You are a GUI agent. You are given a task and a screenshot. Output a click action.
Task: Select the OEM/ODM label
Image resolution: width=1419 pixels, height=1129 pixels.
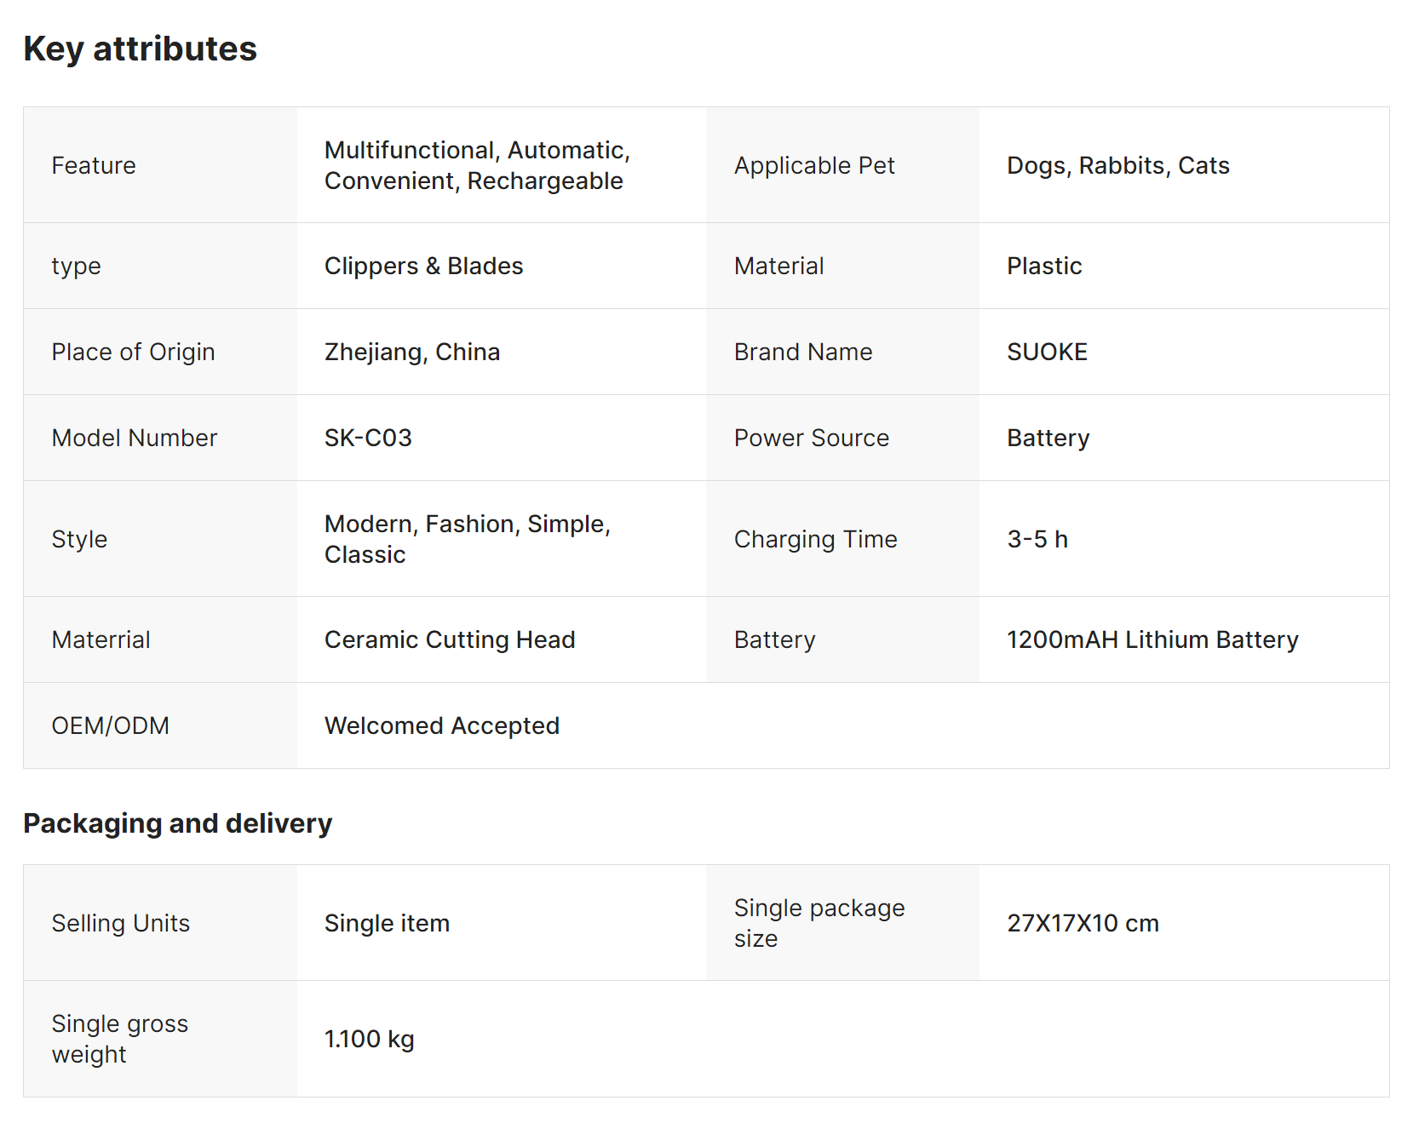point(111,725)
